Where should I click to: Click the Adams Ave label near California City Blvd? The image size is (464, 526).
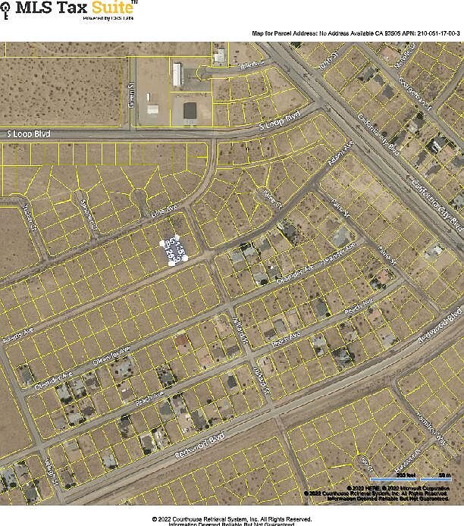point(340,152)
